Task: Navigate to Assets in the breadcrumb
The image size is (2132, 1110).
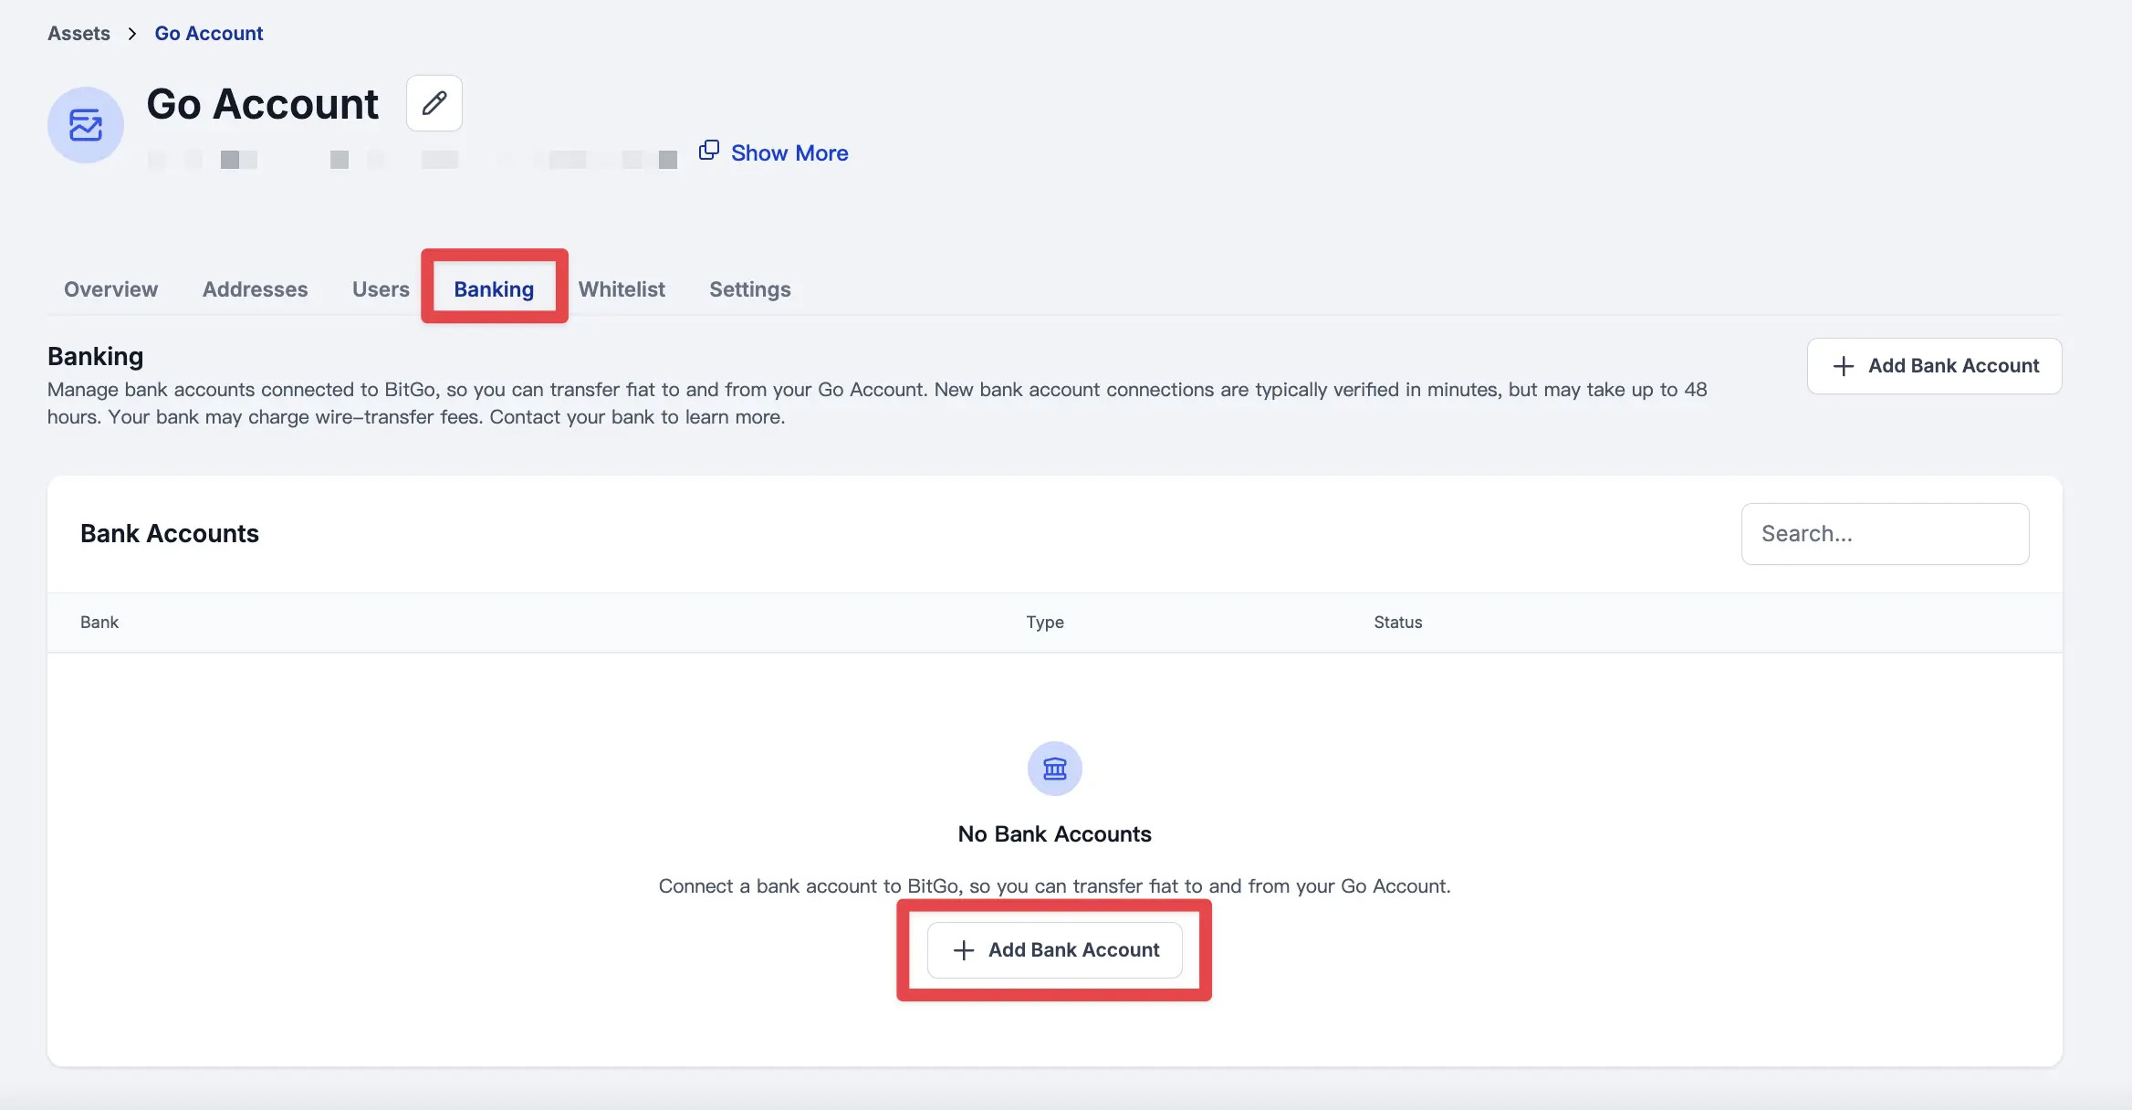Action: click(x=78, y=34)
